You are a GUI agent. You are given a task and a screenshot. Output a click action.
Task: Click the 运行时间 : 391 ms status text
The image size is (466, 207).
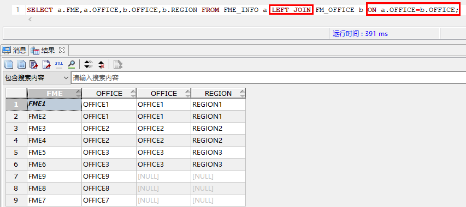[360, 34]
